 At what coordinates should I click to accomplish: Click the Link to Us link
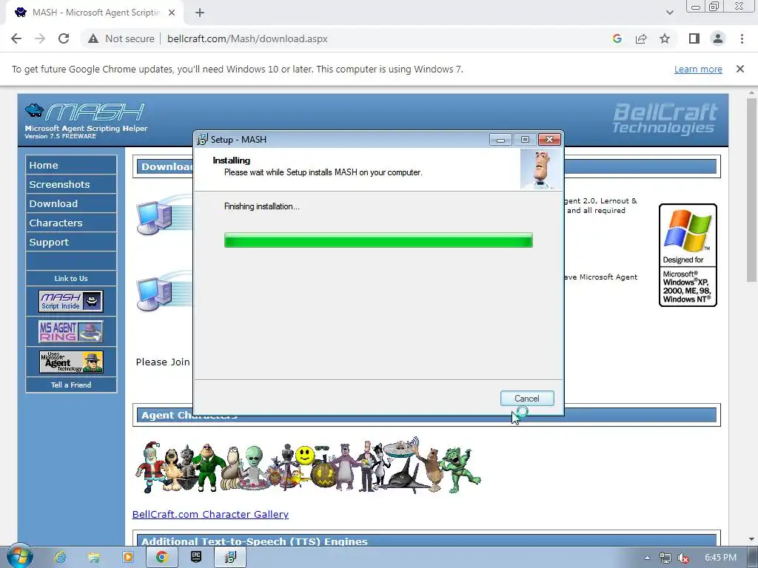click(71, 279)
